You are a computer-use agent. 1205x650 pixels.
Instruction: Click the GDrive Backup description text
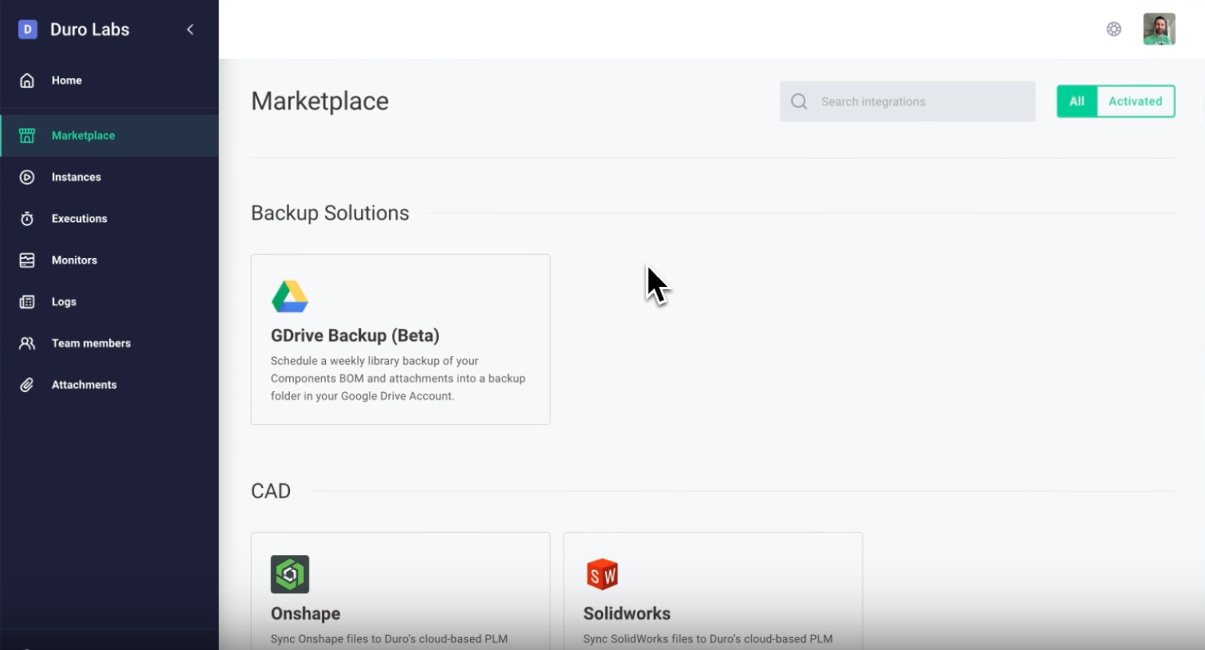point(398,379)
